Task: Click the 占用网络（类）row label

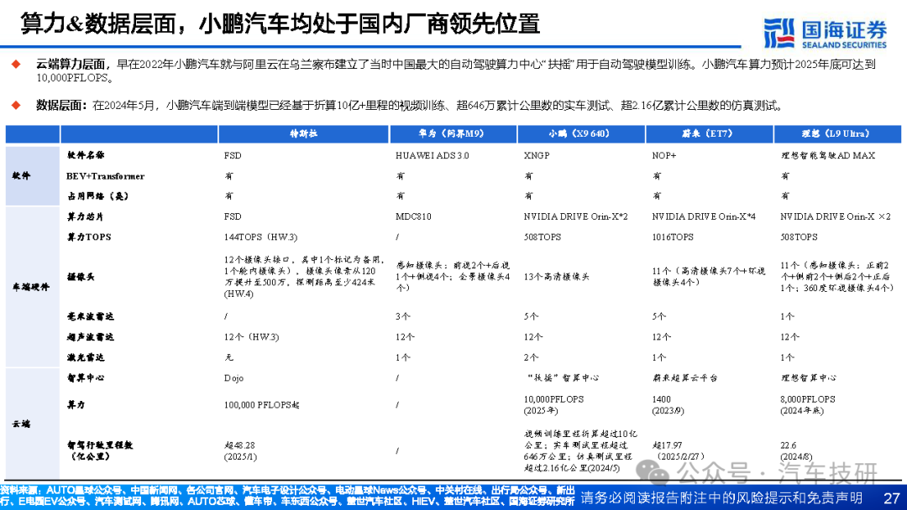Action: (x=97, y=196)
